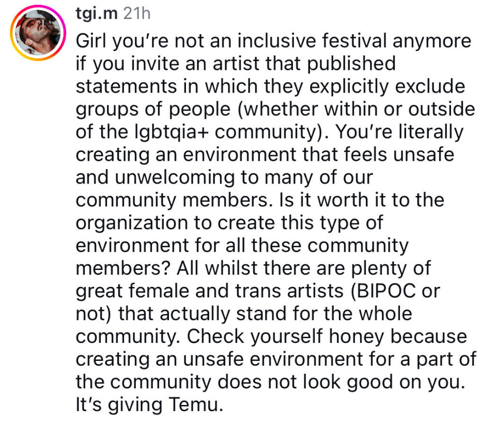
Task: Click the word "published" in the comment
Action: pyautogui.click(x=352, y=63)
